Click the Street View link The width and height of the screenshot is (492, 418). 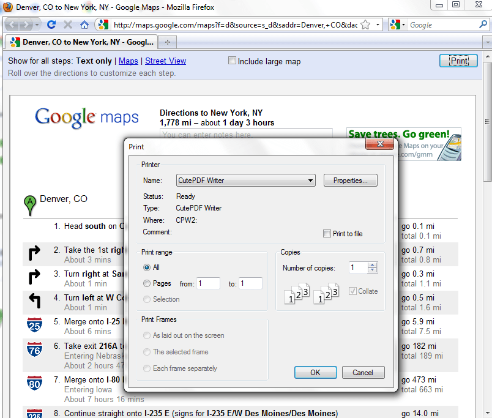coord(165,61)
